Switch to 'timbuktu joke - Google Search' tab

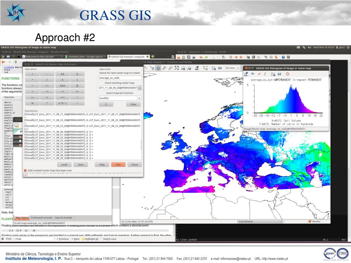pos(85,57)
